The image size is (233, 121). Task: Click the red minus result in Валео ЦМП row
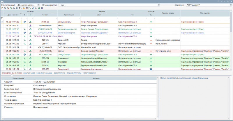click(x=151, y=40)
